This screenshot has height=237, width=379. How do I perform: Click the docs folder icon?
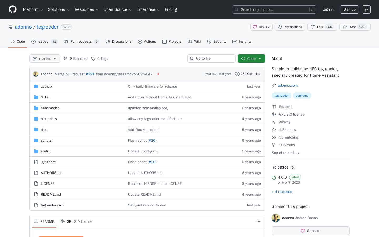click(x=36, y=130)
